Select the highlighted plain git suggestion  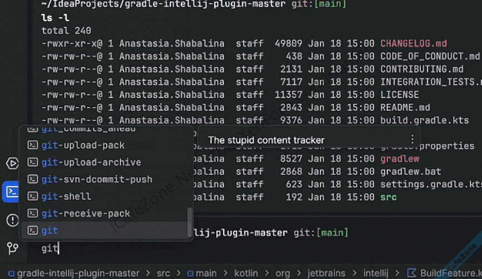coord(50,230)
